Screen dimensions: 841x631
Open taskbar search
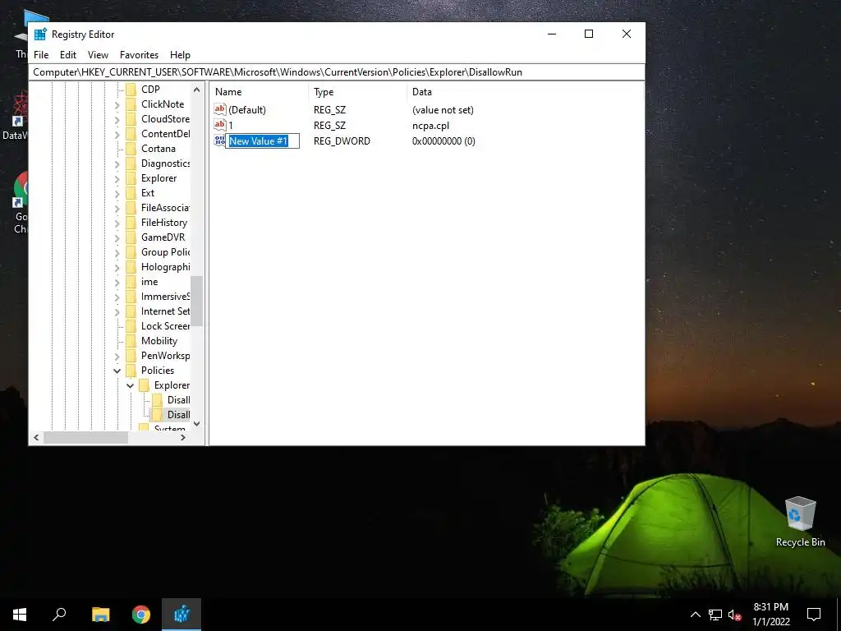point(59,615)
